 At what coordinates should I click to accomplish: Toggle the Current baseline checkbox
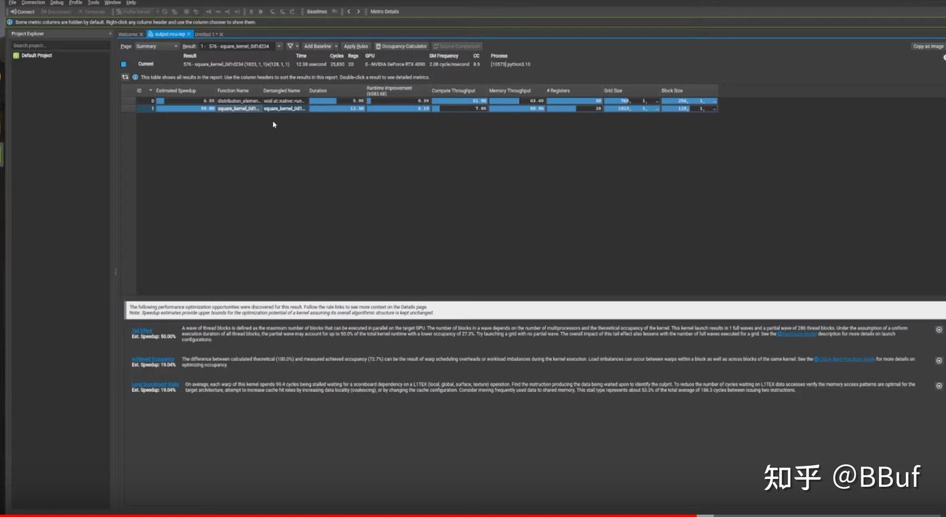122,64
